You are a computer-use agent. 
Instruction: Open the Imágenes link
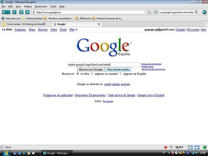20,29
